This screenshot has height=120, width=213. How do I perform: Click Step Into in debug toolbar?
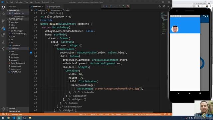coord(115,6)
